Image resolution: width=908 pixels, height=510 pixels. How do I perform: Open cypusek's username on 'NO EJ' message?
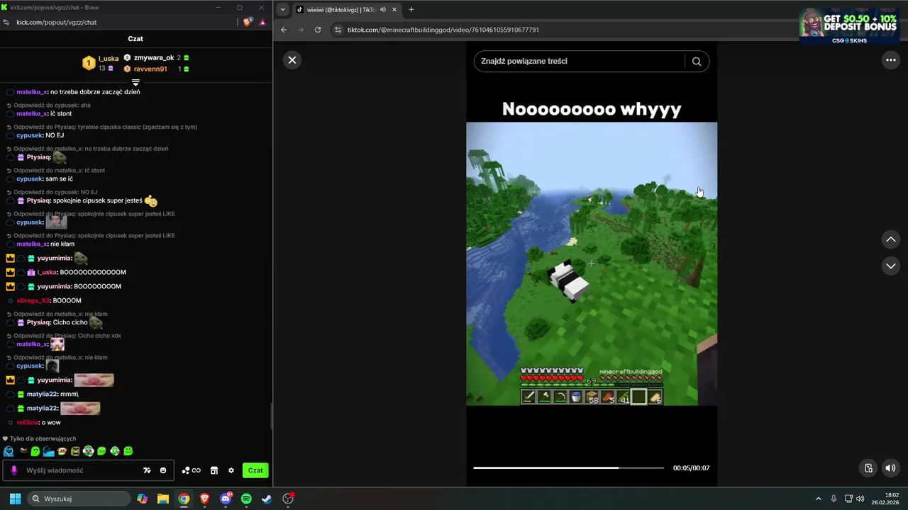click(30, 135)
